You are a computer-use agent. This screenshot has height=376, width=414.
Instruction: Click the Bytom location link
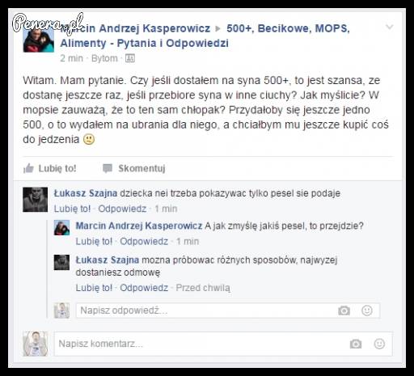tap(104, 58)
